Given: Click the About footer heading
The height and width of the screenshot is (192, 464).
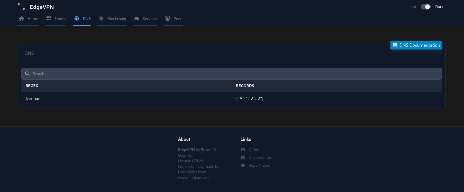Looking at the screenshot, I should click(x=184, y=139).
